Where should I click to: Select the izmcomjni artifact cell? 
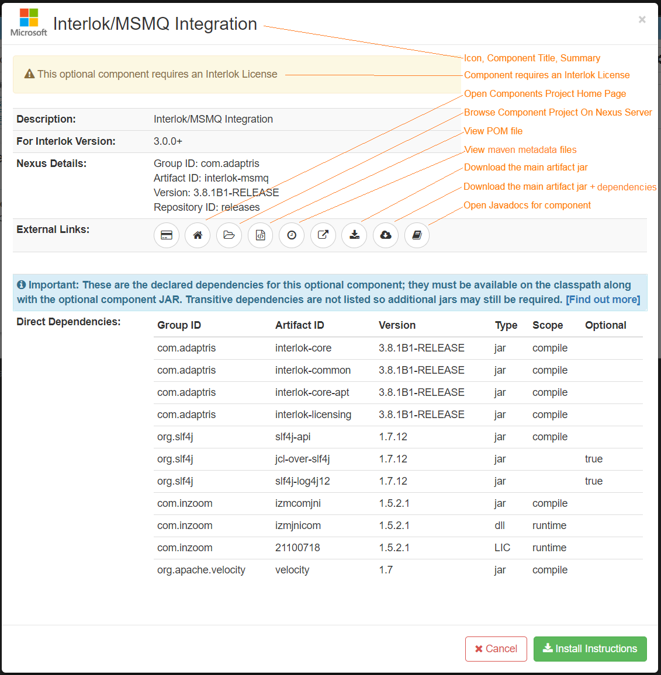297,503
